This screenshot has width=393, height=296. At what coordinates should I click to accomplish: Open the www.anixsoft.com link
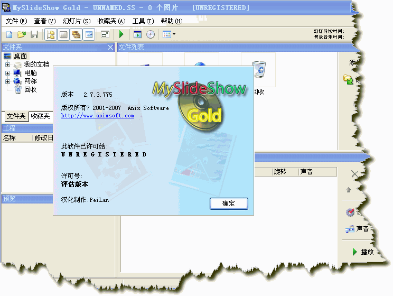[98, 116]
